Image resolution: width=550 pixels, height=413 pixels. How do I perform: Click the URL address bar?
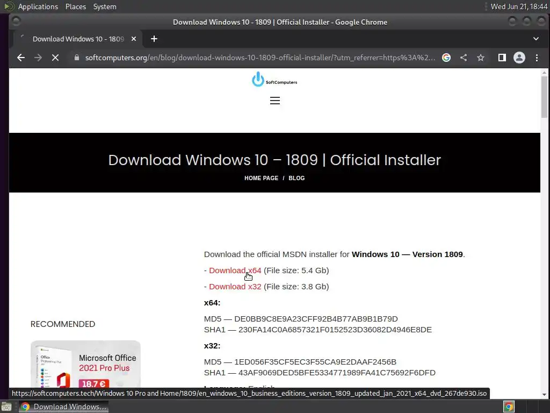point(260,58)
